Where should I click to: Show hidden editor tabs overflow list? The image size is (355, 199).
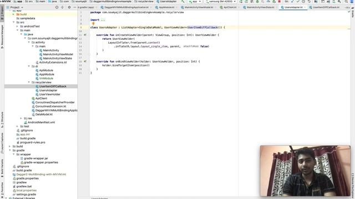(347, 7)
